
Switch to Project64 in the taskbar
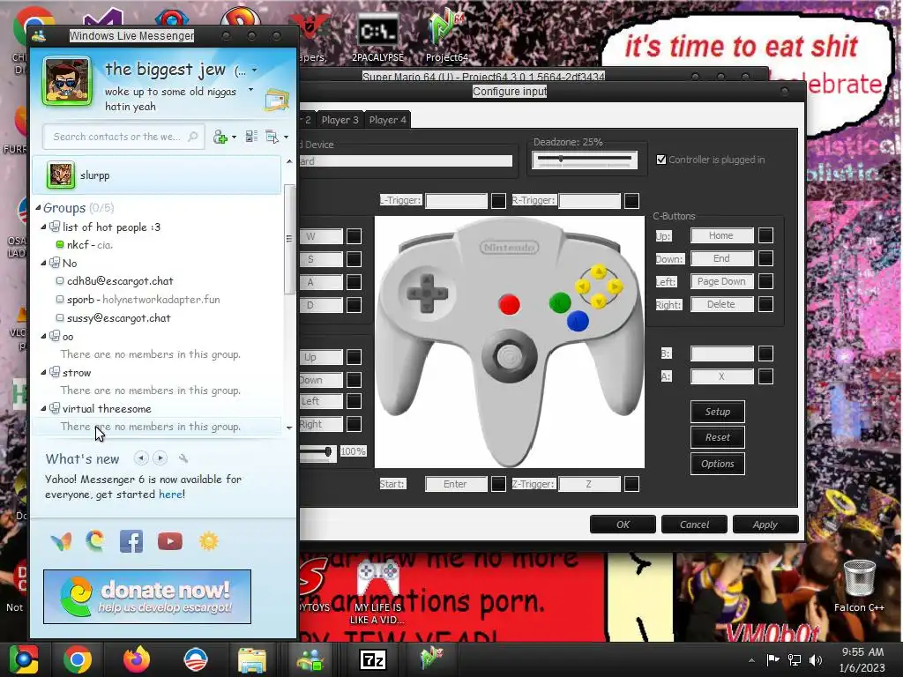(432, 658)
